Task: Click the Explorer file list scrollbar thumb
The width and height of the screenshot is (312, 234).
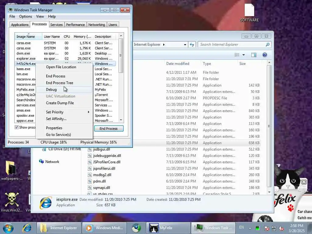Action: [269, 126]
